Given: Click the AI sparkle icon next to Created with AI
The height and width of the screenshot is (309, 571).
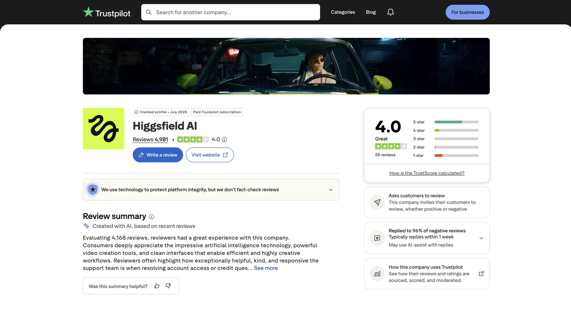Looking at the screenshot, I should pos(86,226).
